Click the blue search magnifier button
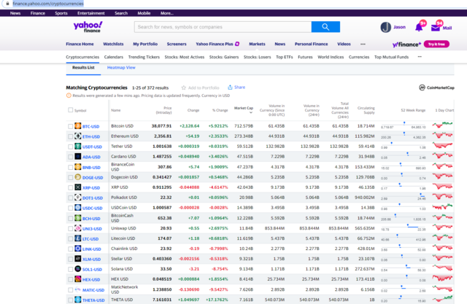Screen dimensions: 467x304 click(325, 27)
